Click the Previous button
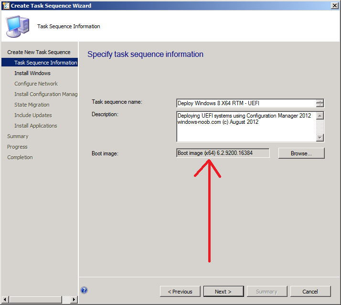341x305 pixels. [180, 292]
